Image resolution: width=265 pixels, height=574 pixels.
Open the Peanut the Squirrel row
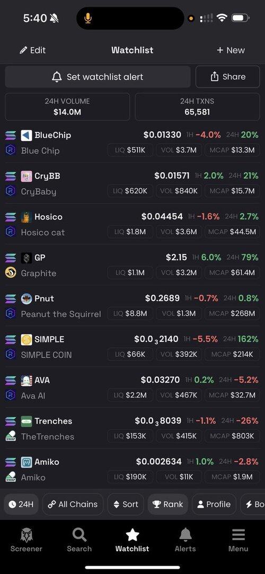point(132,306)
